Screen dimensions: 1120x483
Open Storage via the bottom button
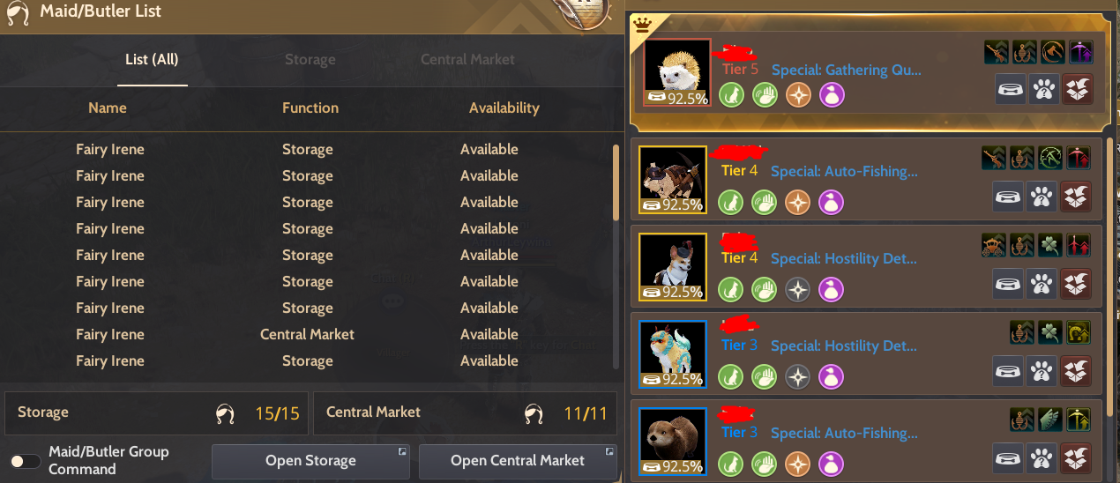tap(310, 461)
